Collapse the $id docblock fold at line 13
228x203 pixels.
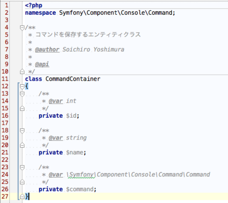pos(22,94)
